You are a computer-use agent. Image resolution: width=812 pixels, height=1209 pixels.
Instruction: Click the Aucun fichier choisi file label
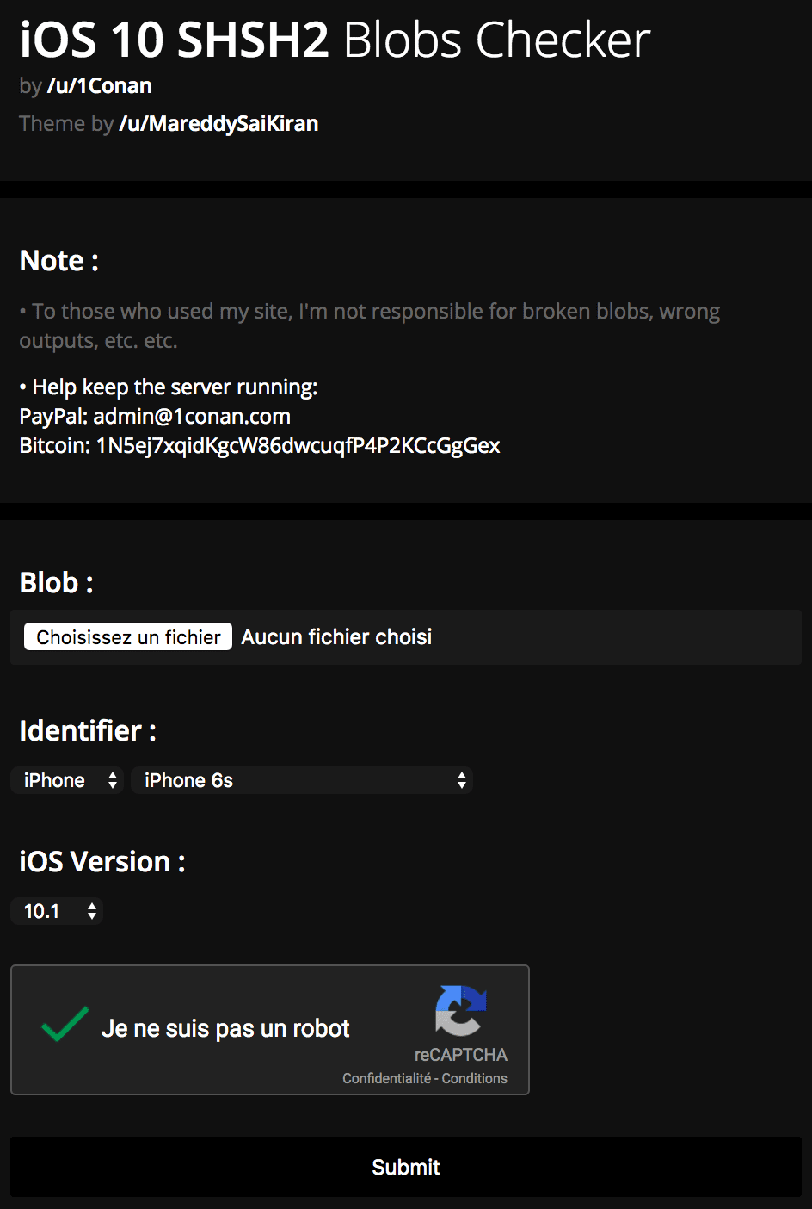point(336,636)
